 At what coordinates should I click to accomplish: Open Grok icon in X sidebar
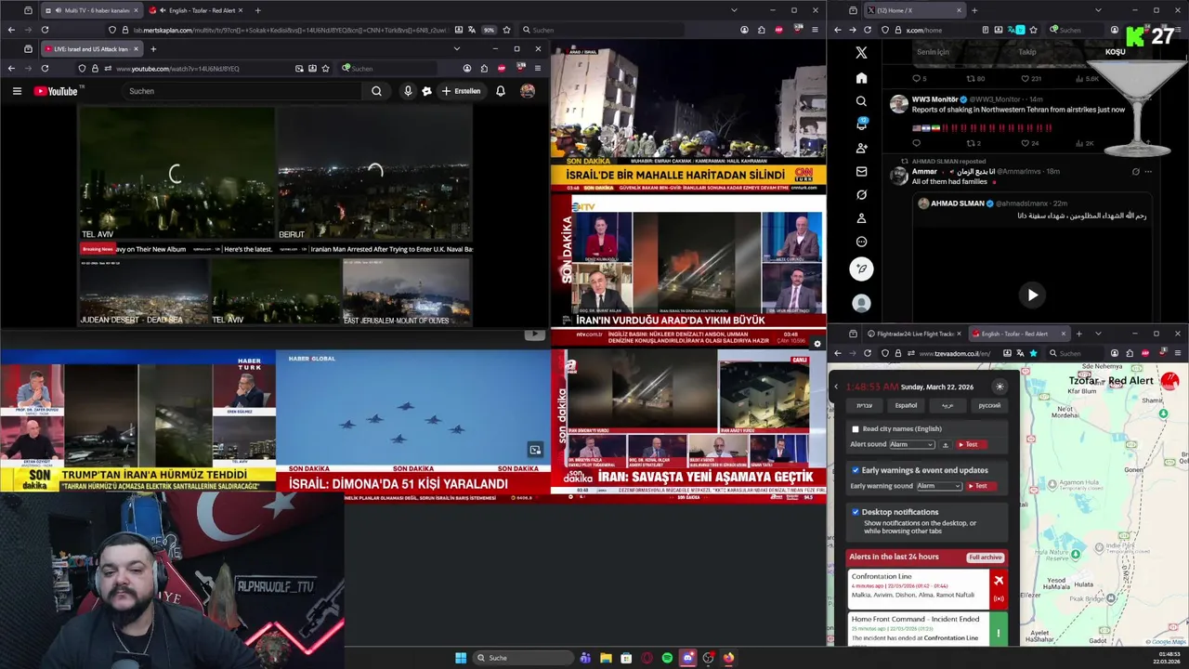tap(861, 195)
